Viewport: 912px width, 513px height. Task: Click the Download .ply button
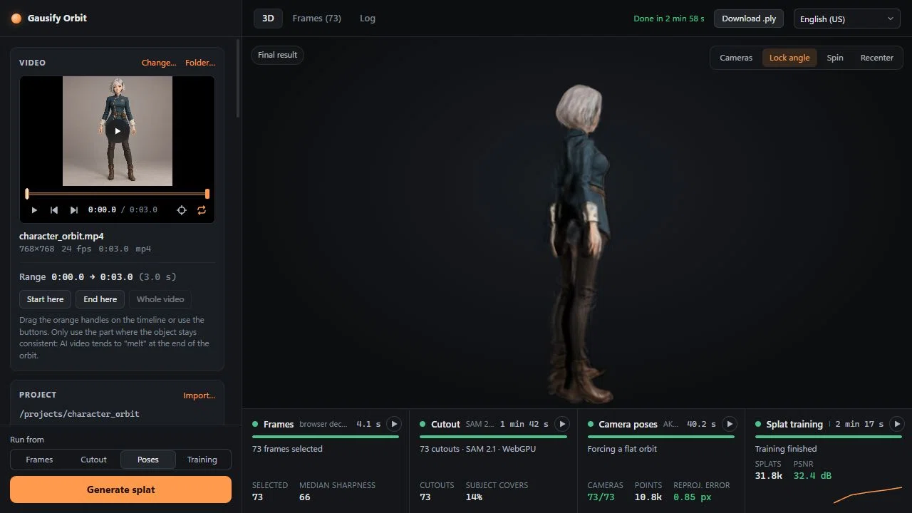click(x=749, y=19)
